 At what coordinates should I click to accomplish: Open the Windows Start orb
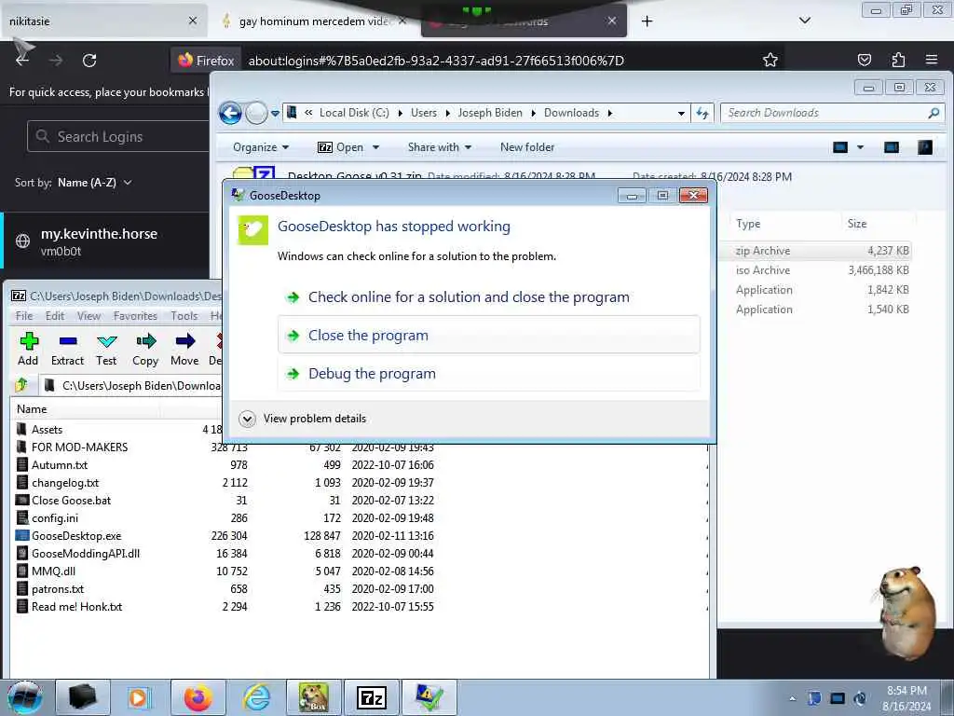click(x=25, y=697)
